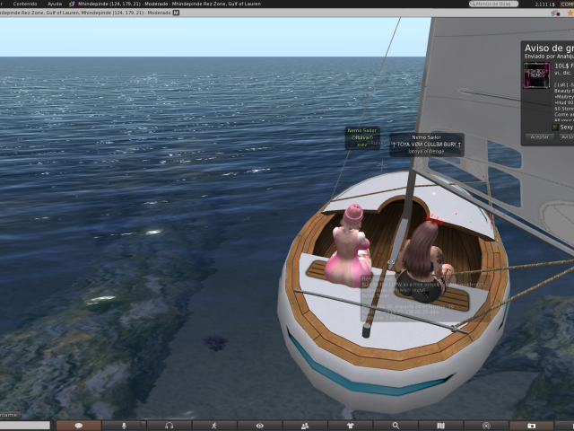Open the chat speech bubble toolbar button
This screenshot has width=574, height=431.
[x=79, y=425]
